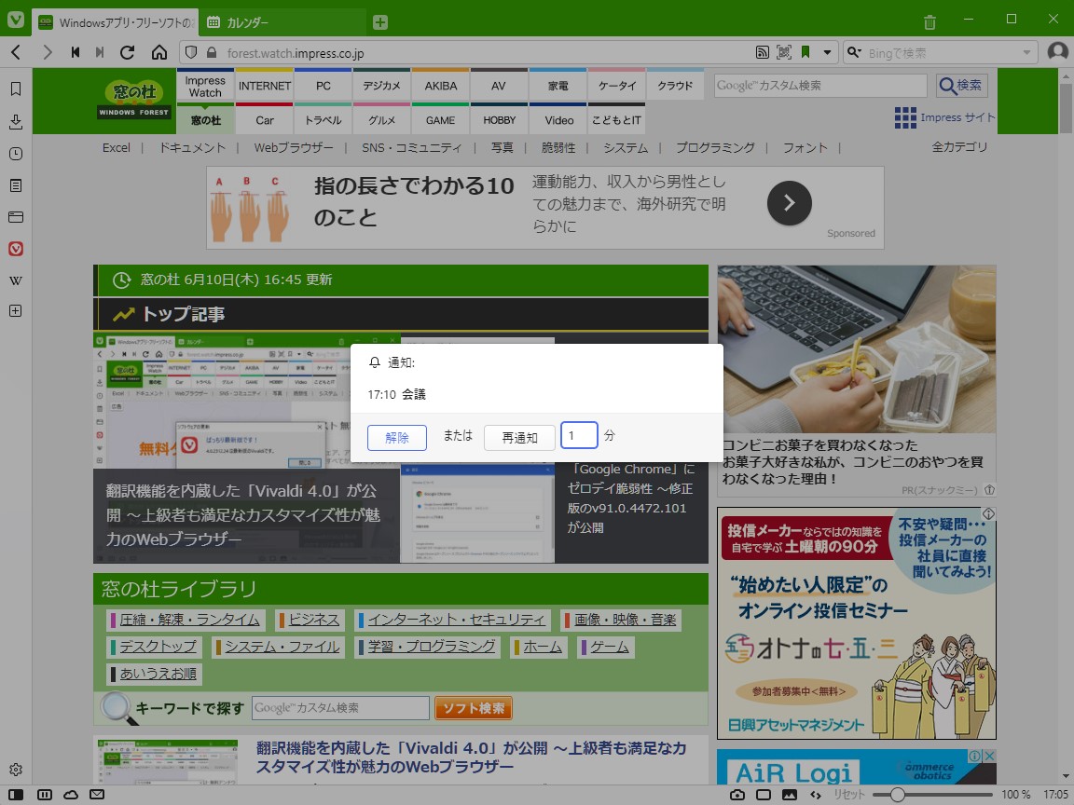The width and height of the screenshot is (1074, 805).
Task: Enable break mode from the status bar
Action: [x=45, y=796]
